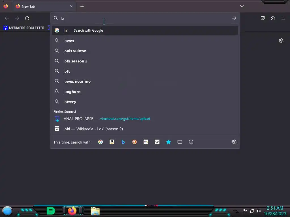
Task: Open MEDIAFIRE ROULETTER bookmark
Action: [24, 28]
